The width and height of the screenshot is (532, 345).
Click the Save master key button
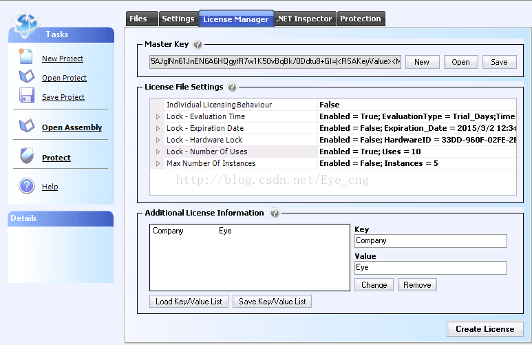[x=500, y=62]
